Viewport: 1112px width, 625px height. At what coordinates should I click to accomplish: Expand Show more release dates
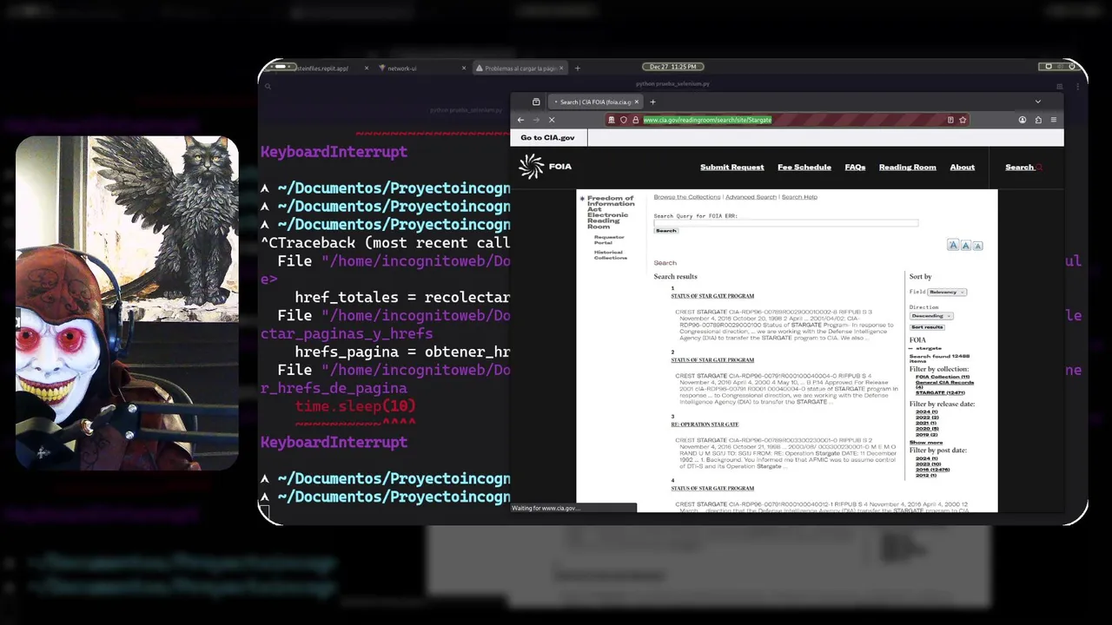[x=925, y=443]
